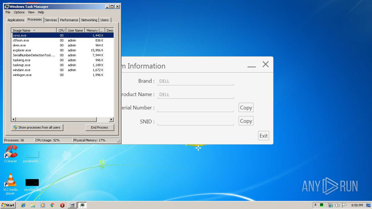Open the CCleaner desktop shortcut
This screenshot has height=209, width=372.
pos(10,154)
